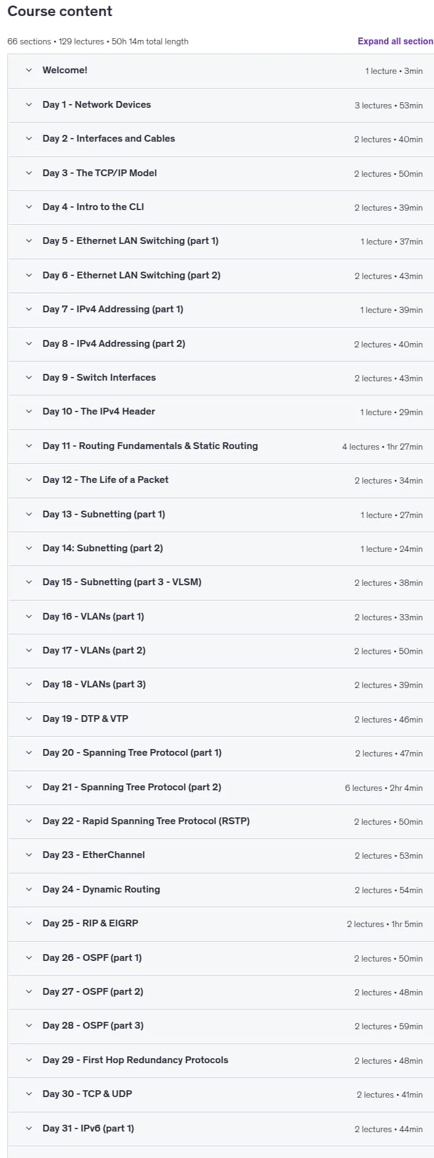434x1158 pixels.
Task: Open Day 31 - IPv6 (part 1) section
Action: click(221, 1128)
